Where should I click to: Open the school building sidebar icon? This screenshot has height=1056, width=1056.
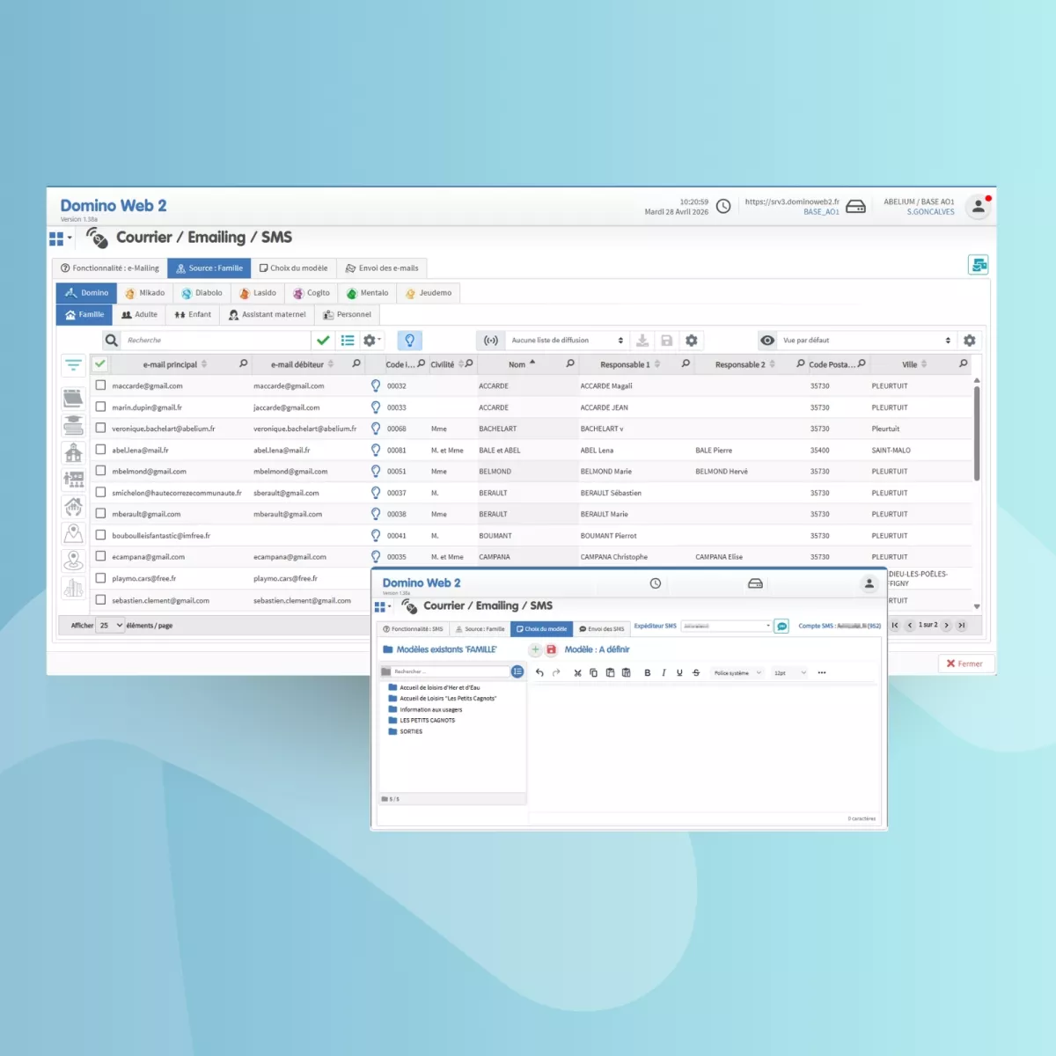[74, 452]
